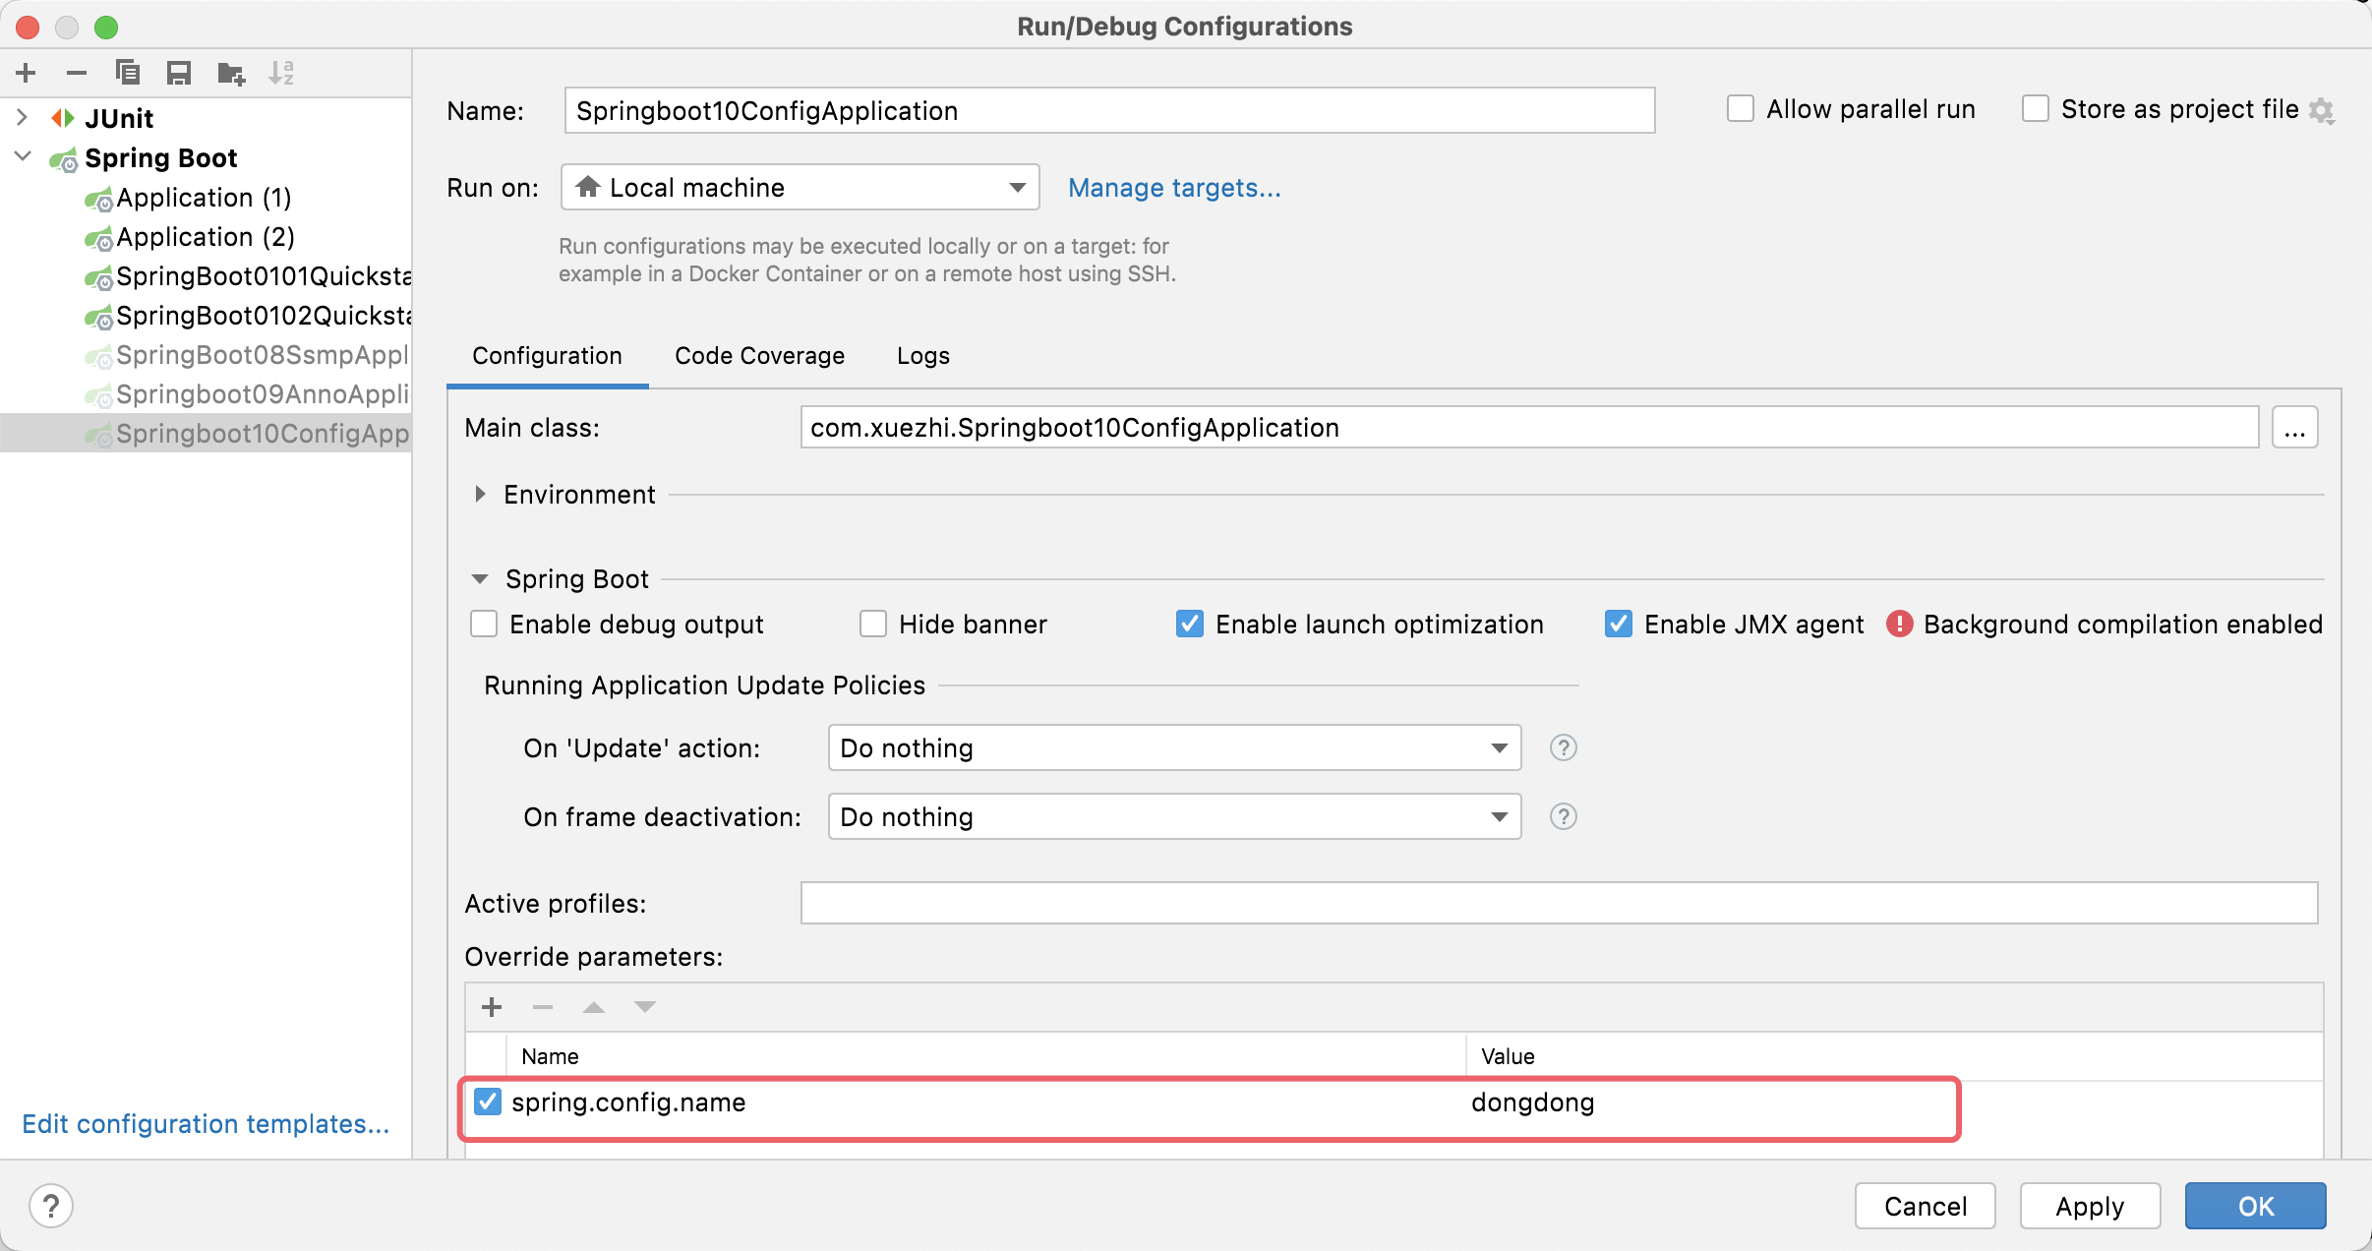
Task: Copy the selected configuration
Action: click(128, 73)
